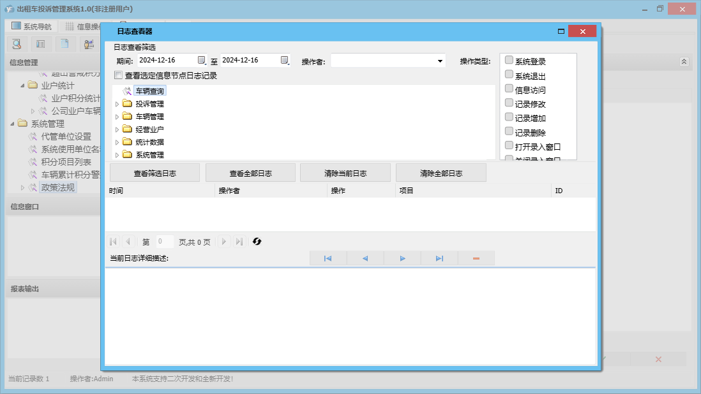Image resolution: width=701 pixels, height=394 pixels.
Task: Expand 政策法规 node in sidebar
Action: point(22,188)
